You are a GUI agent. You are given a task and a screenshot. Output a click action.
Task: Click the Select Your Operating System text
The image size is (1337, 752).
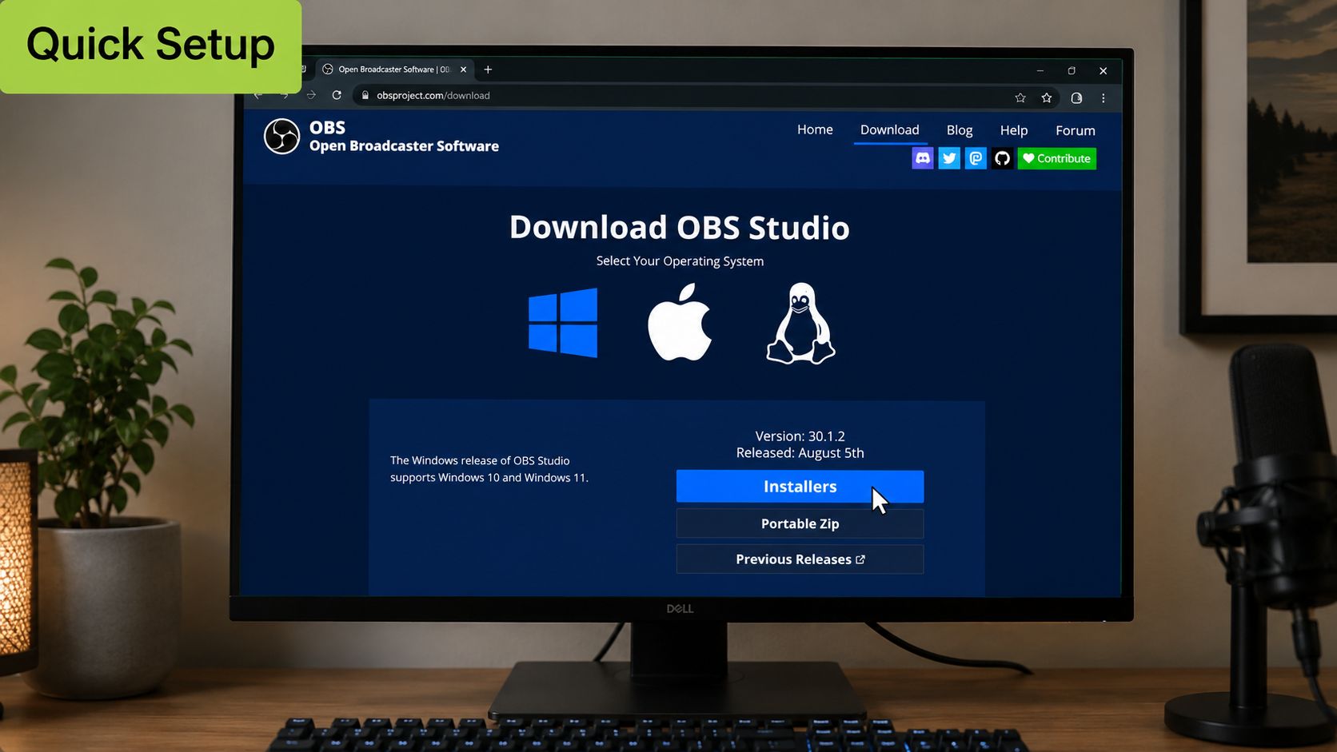pyautogui.click(x=680, y=261)
